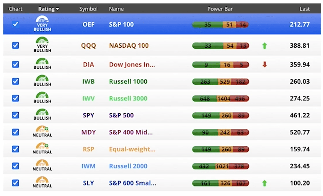Select the RSP Equal-weight row price 159.74
The height and width of the screenshot is (196, 323).
click(x=300, y=149)
